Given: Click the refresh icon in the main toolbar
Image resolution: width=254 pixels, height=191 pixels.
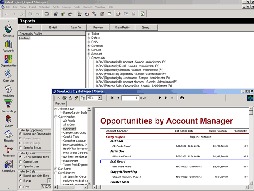Looking at the screenshot, I should [x=142, y=14].
